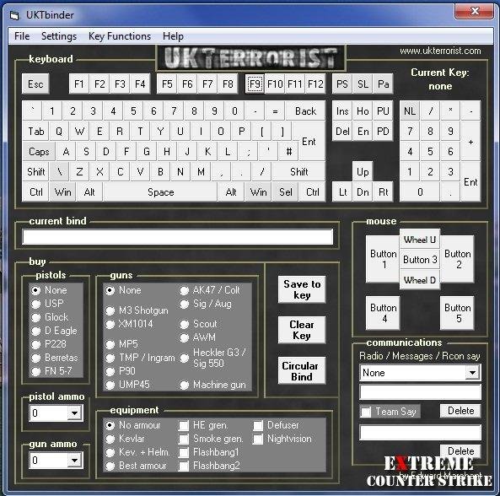The width and height of the screenshot is (500, 496).
Task: Open the Settings menu
Action: [59, 36]
